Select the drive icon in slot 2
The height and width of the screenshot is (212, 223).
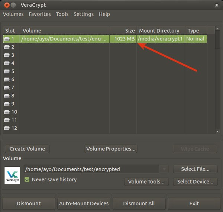pyautogui.click(x=7, y=47)
